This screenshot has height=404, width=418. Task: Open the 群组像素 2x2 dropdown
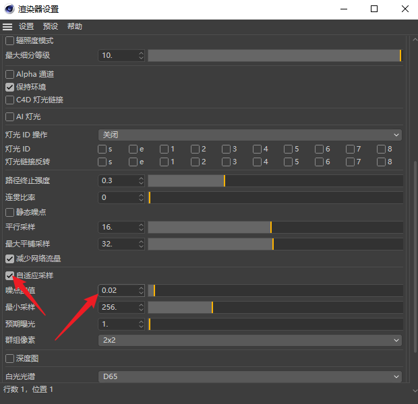[249, 340]
